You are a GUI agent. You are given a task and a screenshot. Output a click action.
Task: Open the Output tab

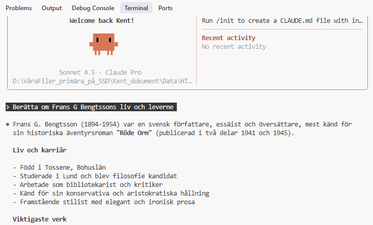pos(51,8)
